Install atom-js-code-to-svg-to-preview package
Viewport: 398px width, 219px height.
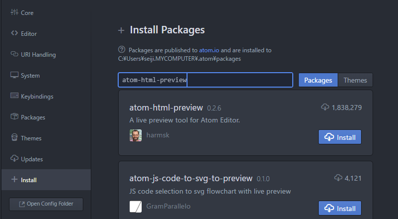[340, 208]
